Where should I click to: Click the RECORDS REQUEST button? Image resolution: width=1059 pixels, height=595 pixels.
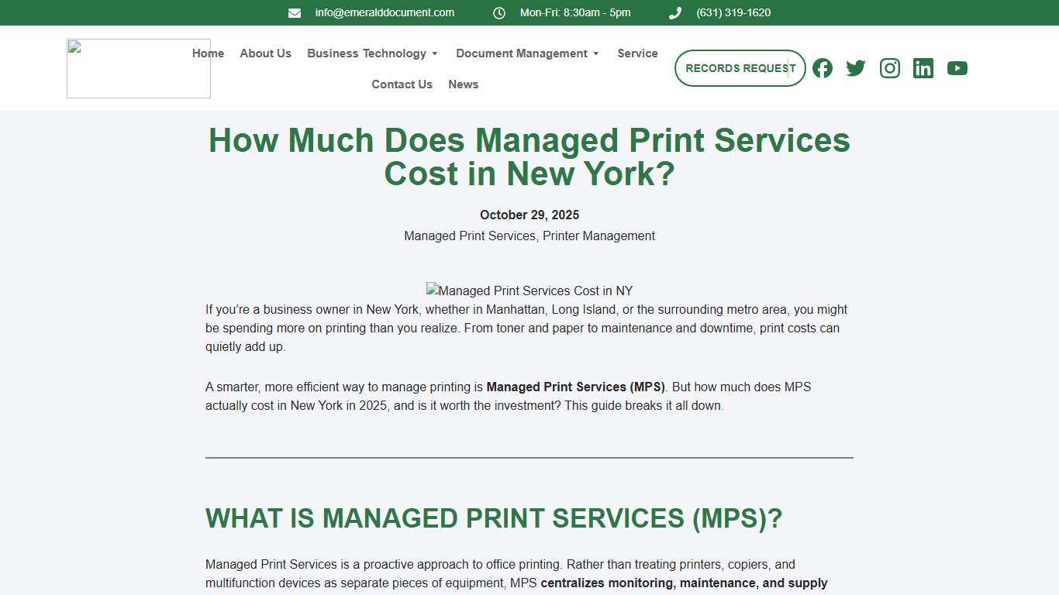point(740,68)
